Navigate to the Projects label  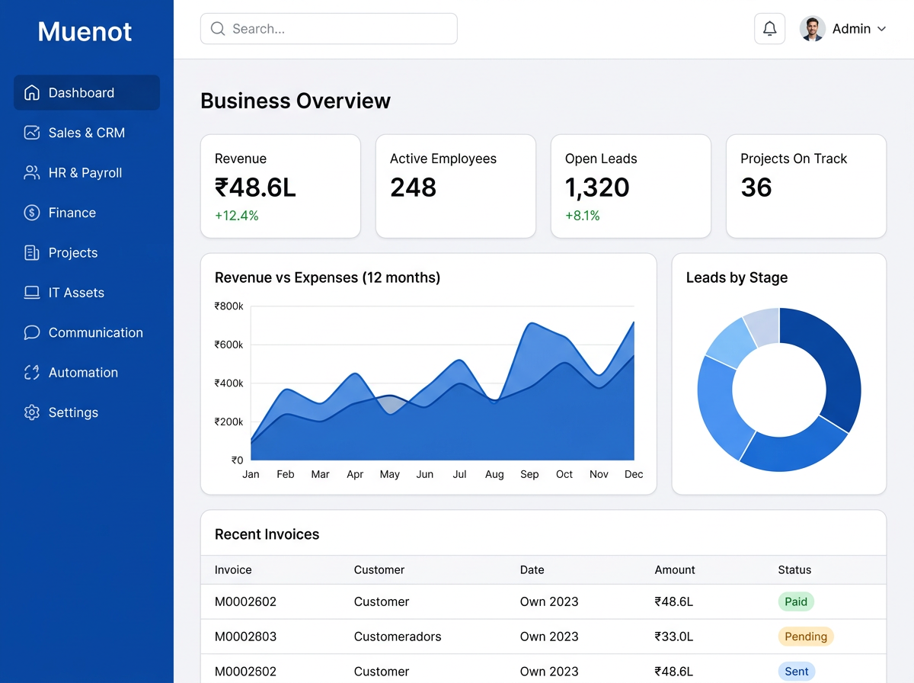73,253
